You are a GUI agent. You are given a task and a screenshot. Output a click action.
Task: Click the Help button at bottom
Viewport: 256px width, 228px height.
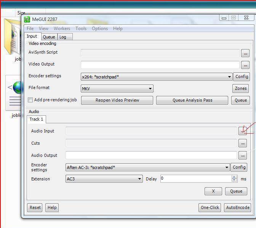[x=52, y=207]
